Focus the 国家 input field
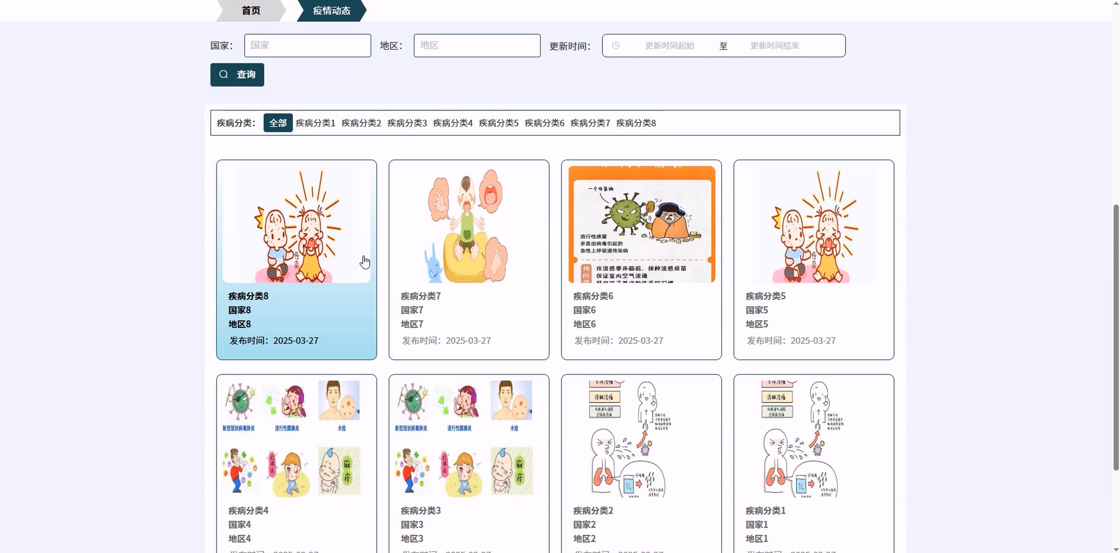Viewport: 1120px width, 553px height. point(307,46)
